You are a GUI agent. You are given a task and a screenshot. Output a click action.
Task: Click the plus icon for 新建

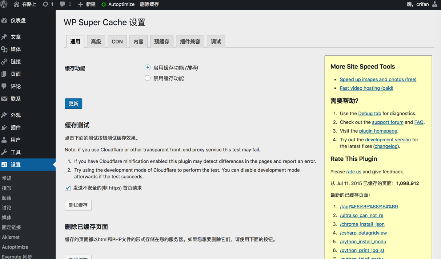81,4
